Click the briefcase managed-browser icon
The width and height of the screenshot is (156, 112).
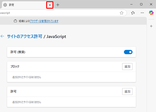click(15, 21)
